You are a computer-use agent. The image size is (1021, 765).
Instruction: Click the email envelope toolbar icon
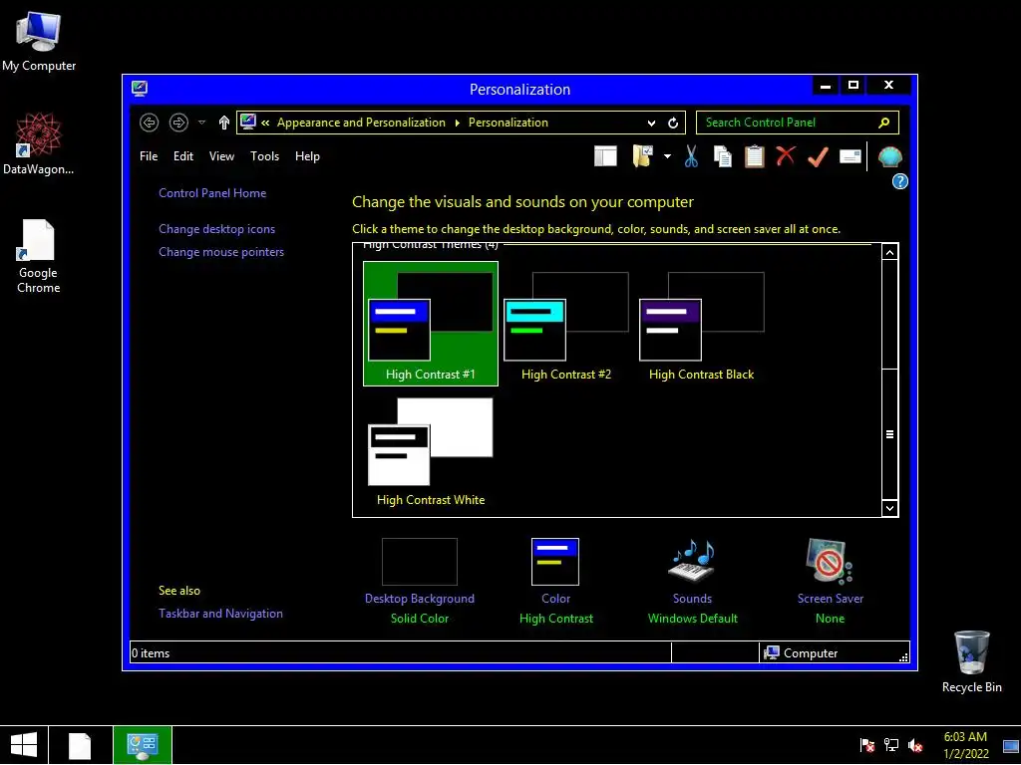(x=851, y=156)
